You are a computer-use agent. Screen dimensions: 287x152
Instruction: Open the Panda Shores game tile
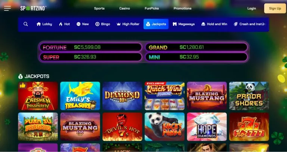(x=249, y=96)
